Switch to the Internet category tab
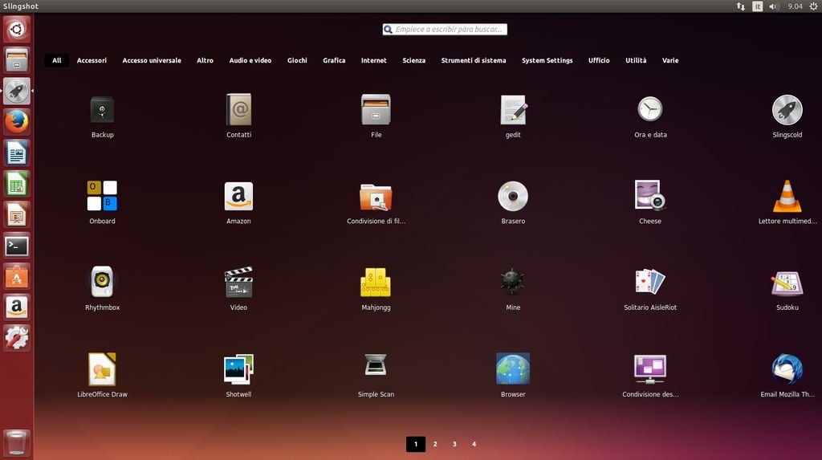Viewport: 822px width, 460px height. click(x=373, y=60)
